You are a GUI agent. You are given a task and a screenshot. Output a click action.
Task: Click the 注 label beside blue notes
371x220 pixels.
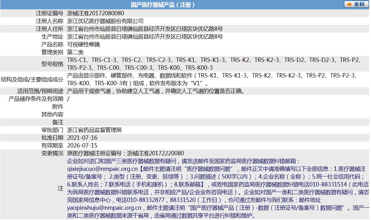(x=61, y=189)
